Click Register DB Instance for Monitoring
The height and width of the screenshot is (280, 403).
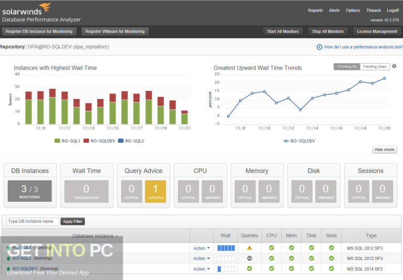[x=39, y=32]
